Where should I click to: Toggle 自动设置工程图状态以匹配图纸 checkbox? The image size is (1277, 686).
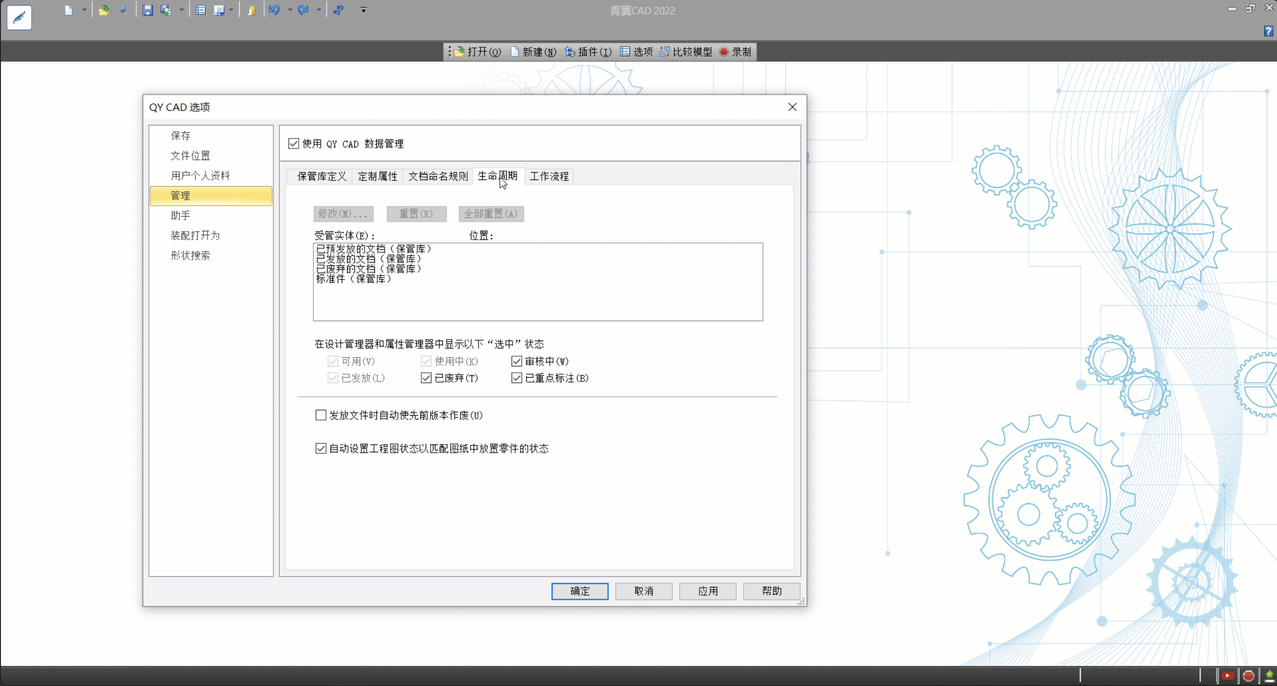[x=321, y=448]
